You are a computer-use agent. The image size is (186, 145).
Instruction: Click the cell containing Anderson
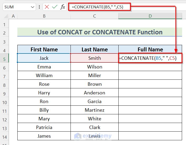[94, 93]
